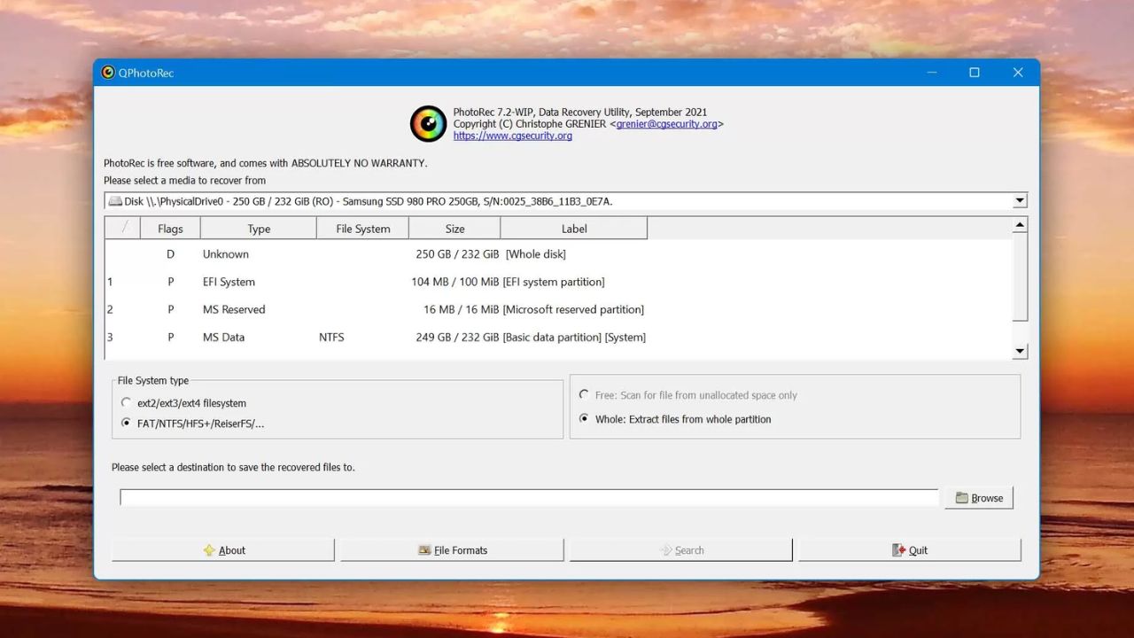
Task: Click the File Formats button icon
Action: click(x=424, y=550)
